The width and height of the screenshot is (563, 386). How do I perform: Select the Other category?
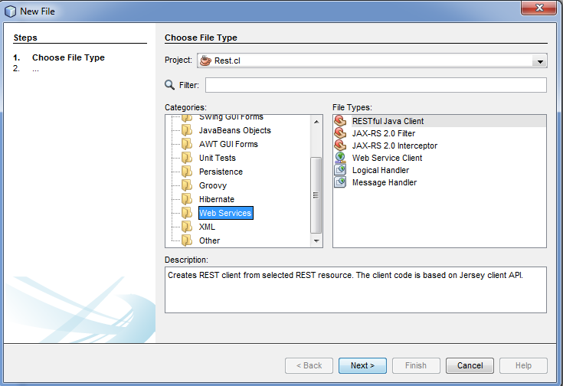coord(209,240)
